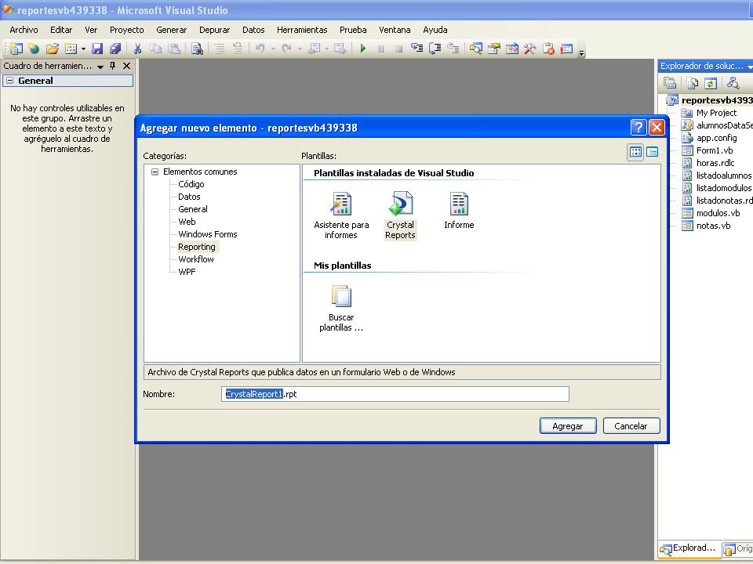Click the Redo arrow icon
Image resolution: width=753 pixels, height=564 pixels.
[287, 49]
